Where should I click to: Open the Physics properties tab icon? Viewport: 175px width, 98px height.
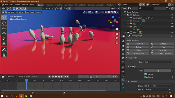pyautogui.click(x=123, y=80)
